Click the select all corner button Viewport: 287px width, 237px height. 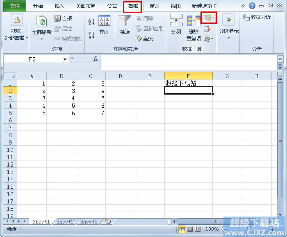tap(10, 76)
